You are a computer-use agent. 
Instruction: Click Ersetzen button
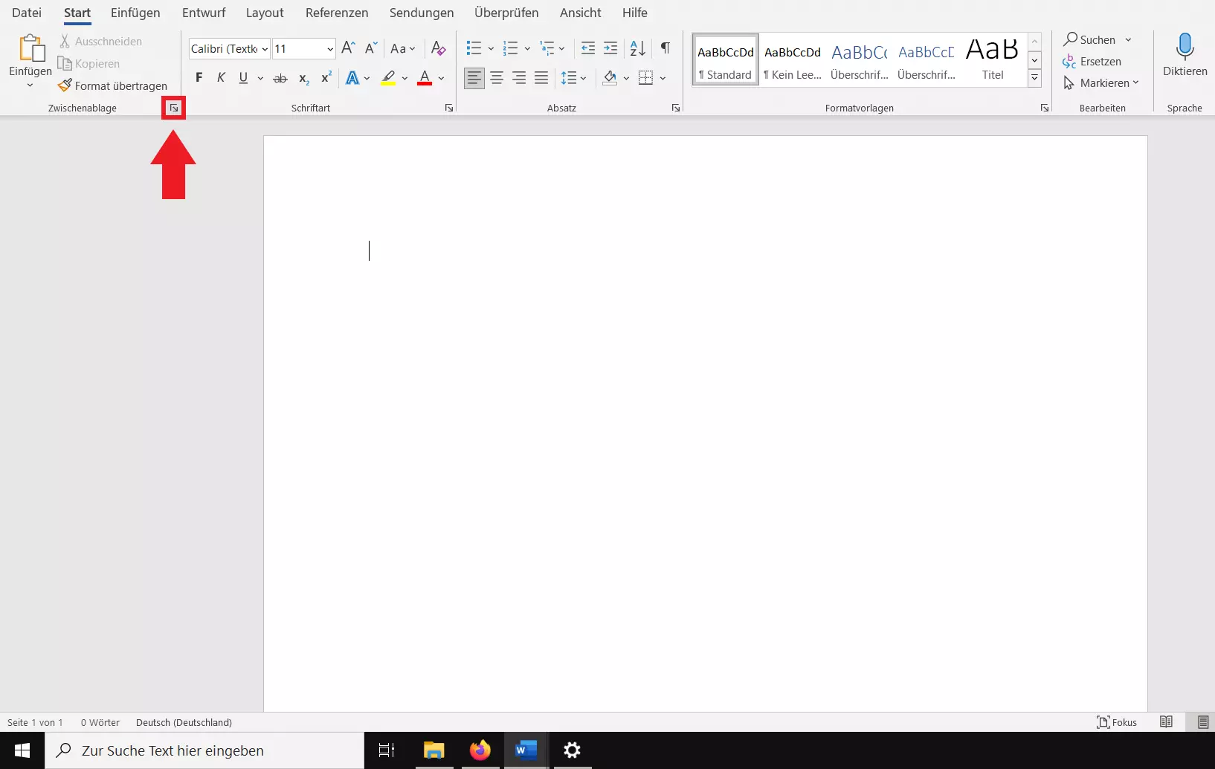click(x=1092, y=61)
